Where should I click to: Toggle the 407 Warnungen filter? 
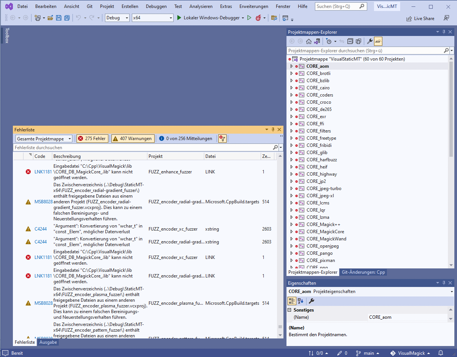coord(133,139)
